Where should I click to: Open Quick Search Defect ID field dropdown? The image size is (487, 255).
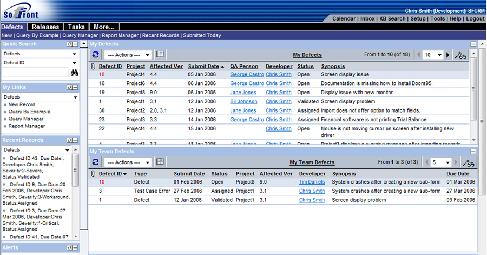pos(40,63)
